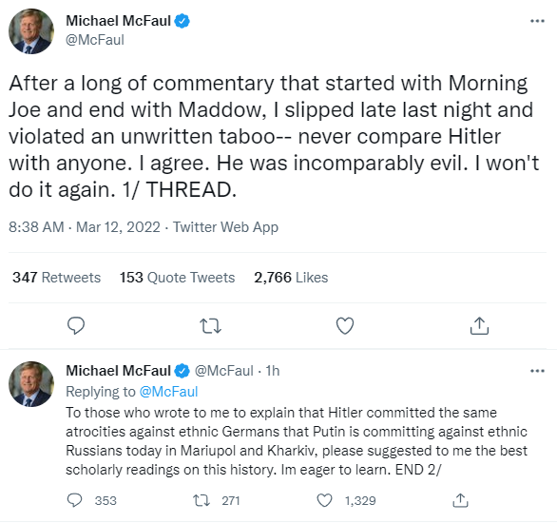557x523 pixels.
Task: Open the 1h timestamp on the reply tweet
Action: point(273,371)
